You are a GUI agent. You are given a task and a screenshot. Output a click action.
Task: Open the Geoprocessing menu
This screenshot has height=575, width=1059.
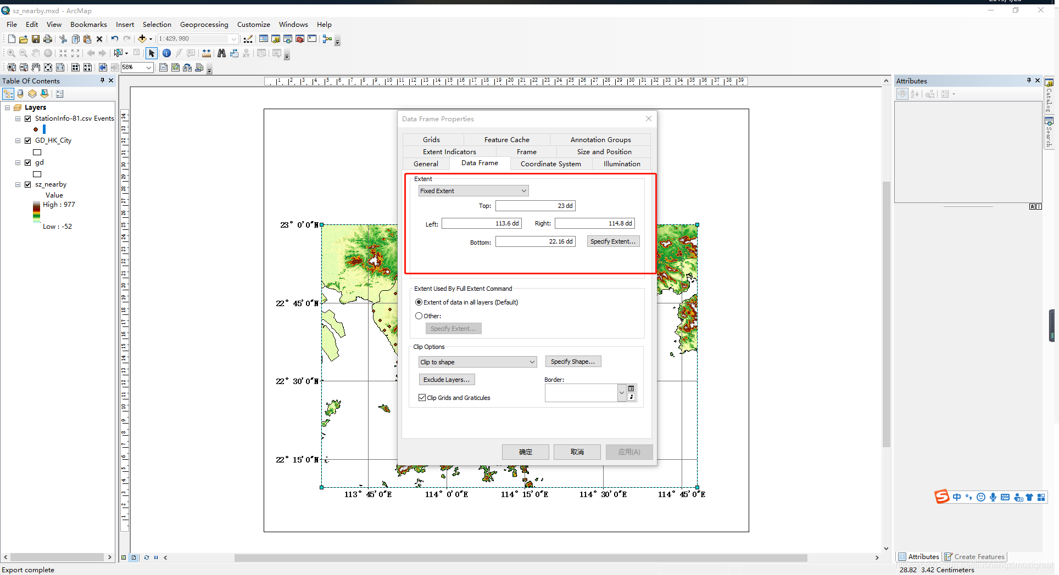(x=204, y=24)
